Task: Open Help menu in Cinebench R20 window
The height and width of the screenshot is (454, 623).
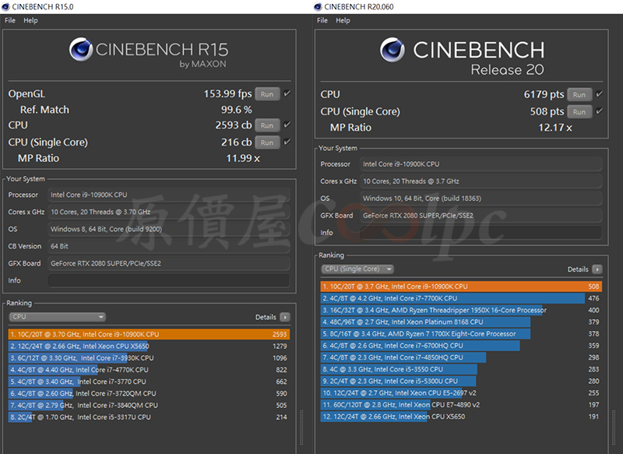Action: tap(343, 20)
